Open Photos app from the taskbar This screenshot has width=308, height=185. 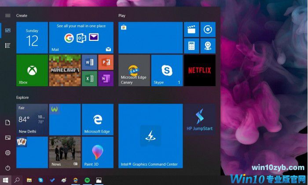99,180
